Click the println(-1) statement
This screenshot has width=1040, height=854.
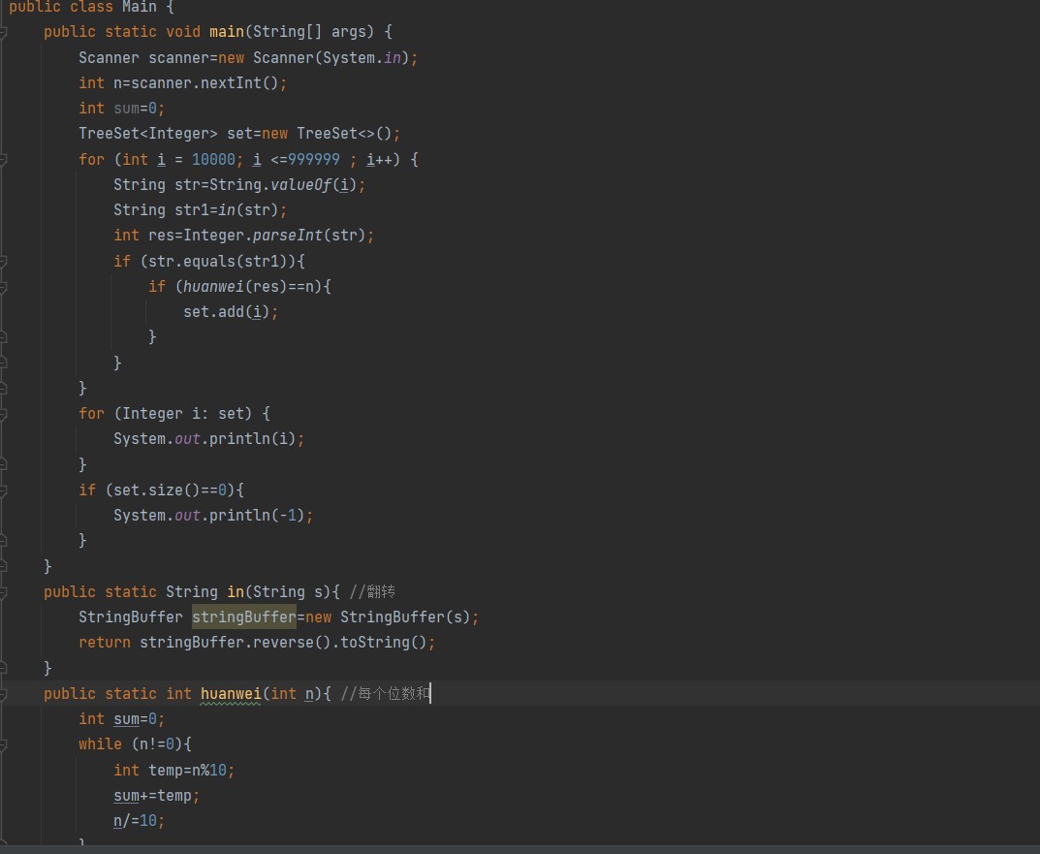click(x=213, y=515)
